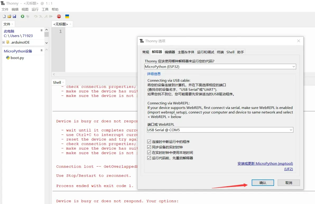Select the 此电脑 header link

click(9, 31)
